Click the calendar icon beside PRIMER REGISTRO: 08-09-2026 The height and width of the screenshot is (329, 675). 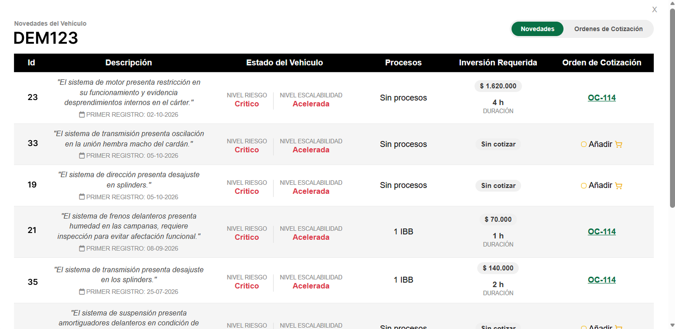click(x=82, y=248)
